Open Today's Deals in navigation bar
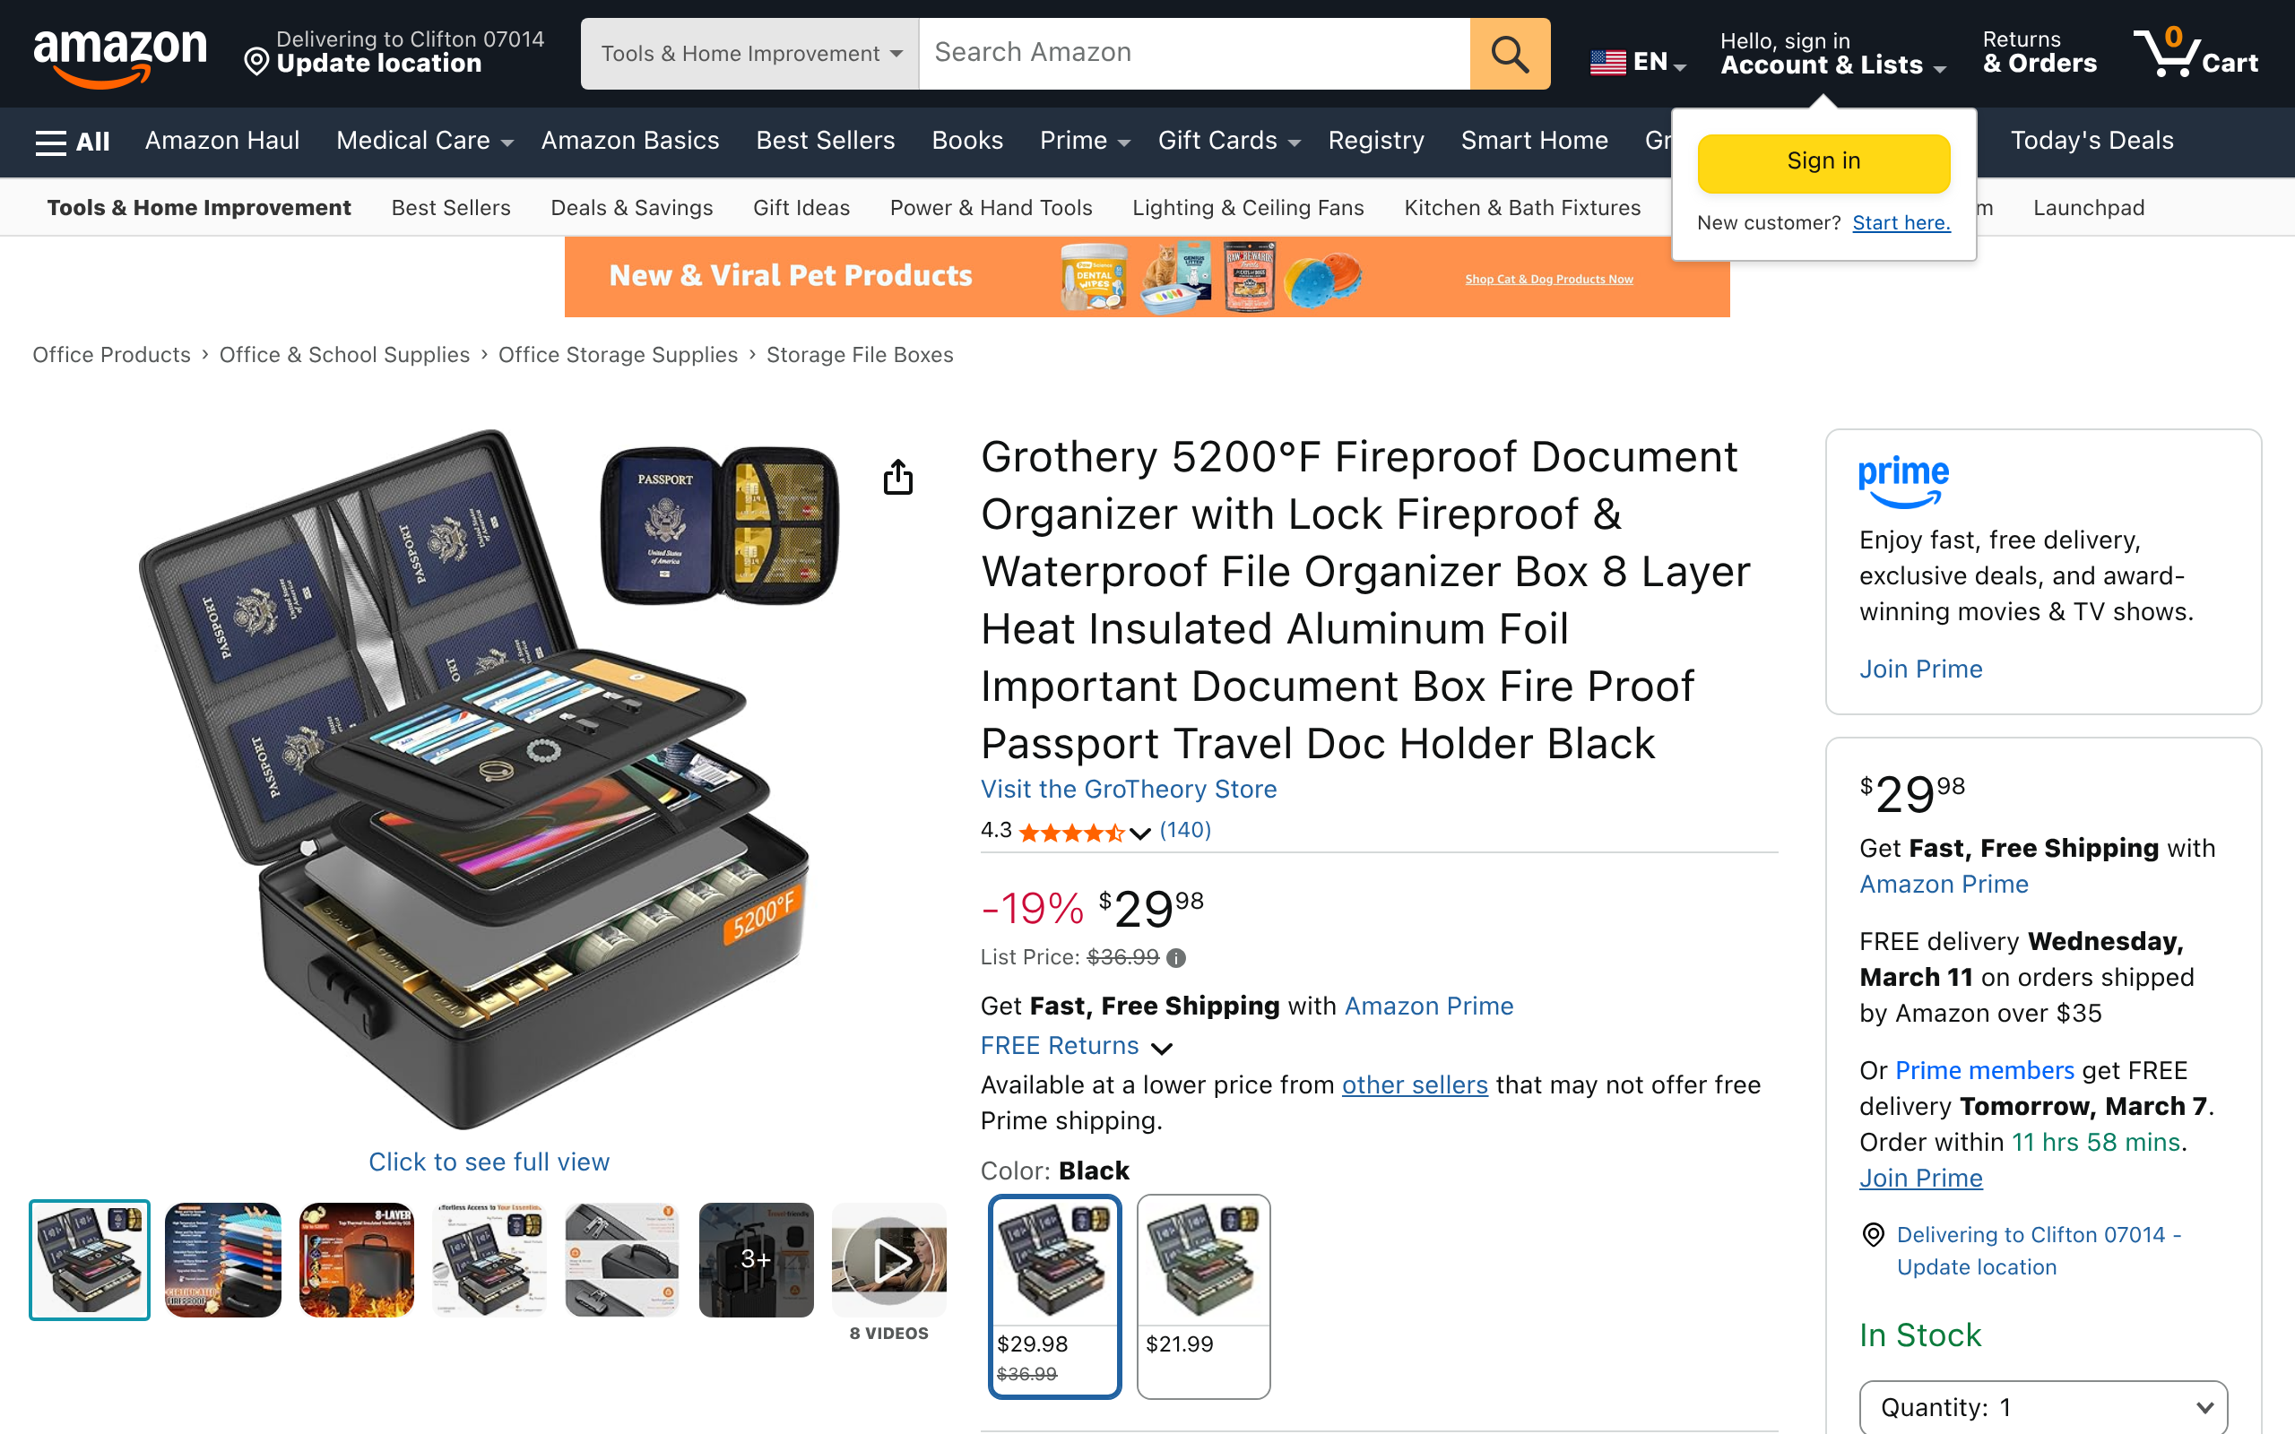 (x=2092, y=141)
